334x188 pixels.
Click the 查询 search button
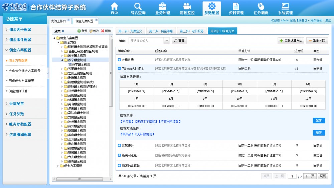pos(179,40)
